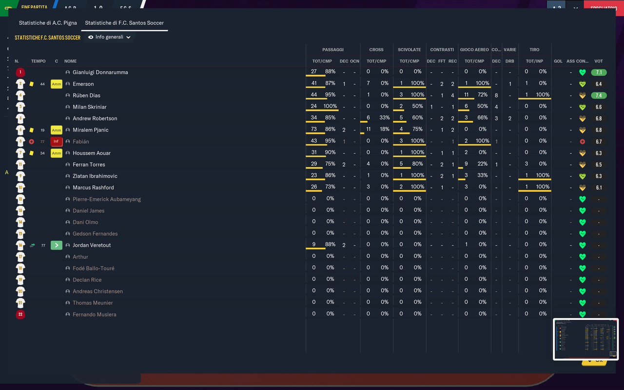The height and width of the screenshot is (390, 624).
Task: Click the condition heart icon in Rúben Dias's row
Action: (582, 96)
